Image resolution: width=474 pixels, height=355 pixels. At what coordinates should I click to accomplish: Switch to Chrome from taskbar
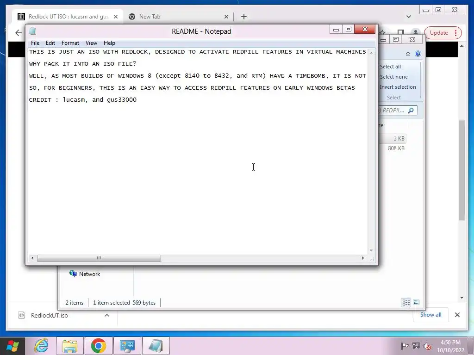pyautogui.click(x=98, y=346)
